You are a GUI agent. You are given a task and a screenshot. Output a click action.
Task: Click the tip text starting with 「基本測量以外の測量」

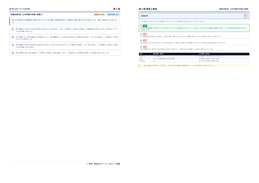pos(179,65)
